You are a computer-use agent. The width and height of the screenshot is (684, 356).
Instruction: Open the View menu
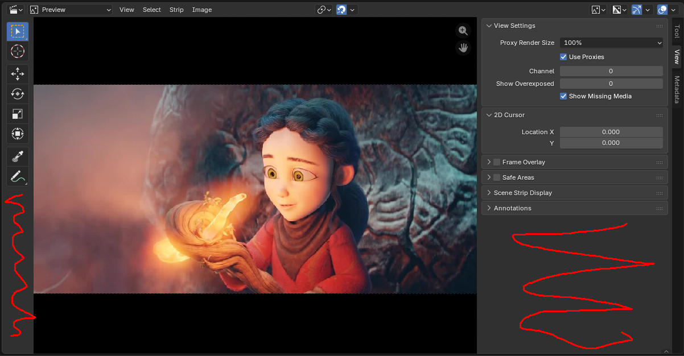tap(127, 10)
